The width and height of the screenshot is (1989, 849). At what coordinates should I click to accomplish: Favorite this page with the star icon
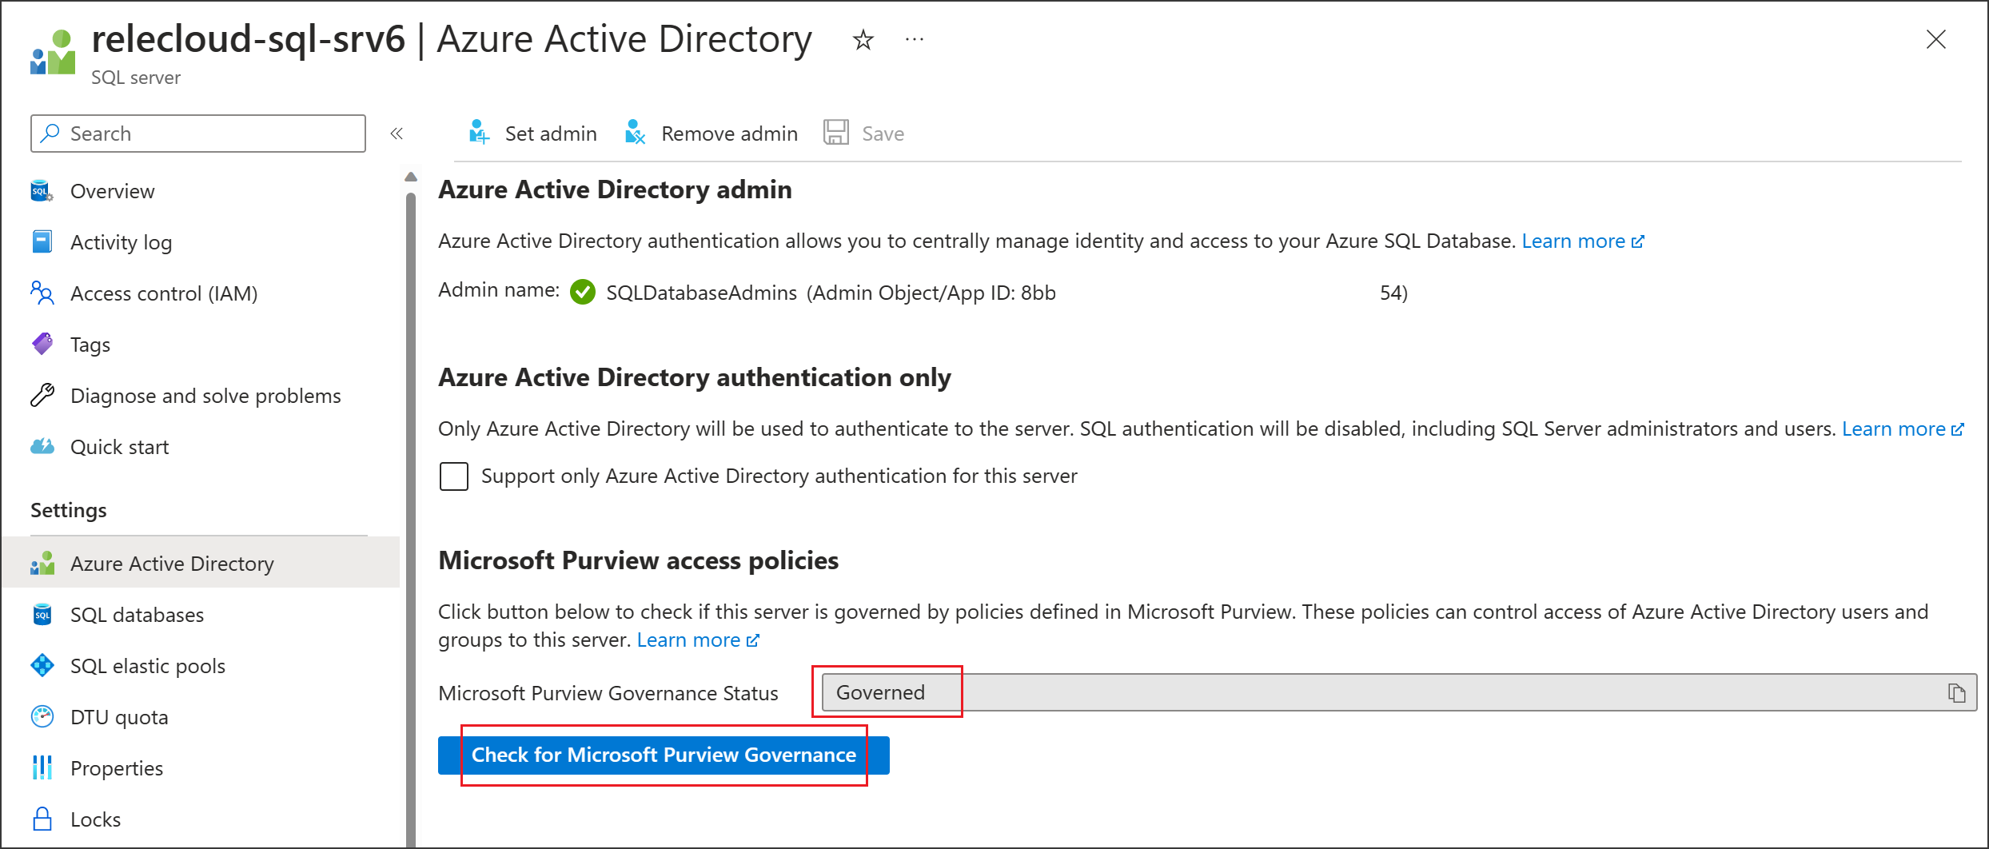pyautogui.click(x=863, y=40)
